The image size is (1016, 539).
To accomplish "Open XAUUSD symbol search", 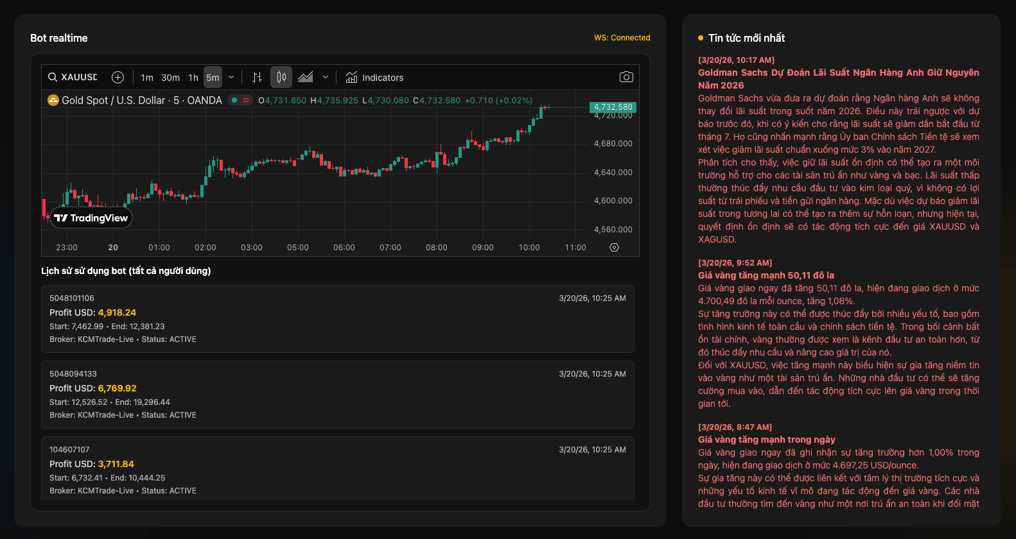I will [x=73, y=77].
